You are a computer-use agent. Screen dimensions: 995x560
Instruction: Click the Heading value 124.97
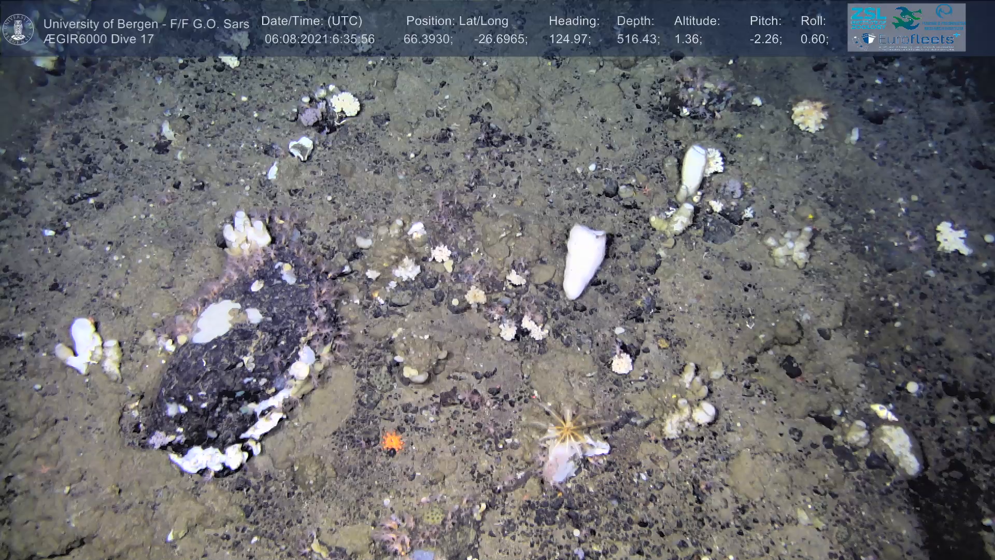tap(570, 39)
